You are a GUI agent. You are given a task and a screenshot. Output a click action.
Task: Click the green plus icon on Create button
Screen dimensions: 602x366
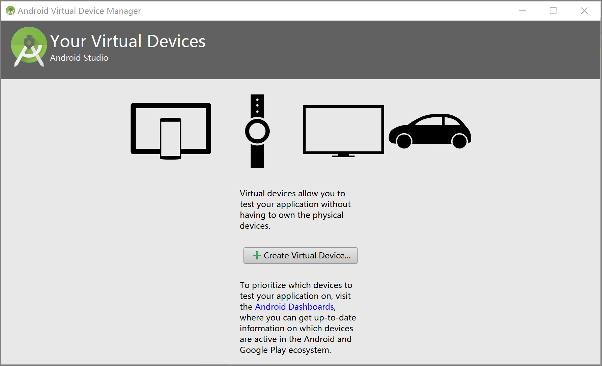(x=257, y=255)
